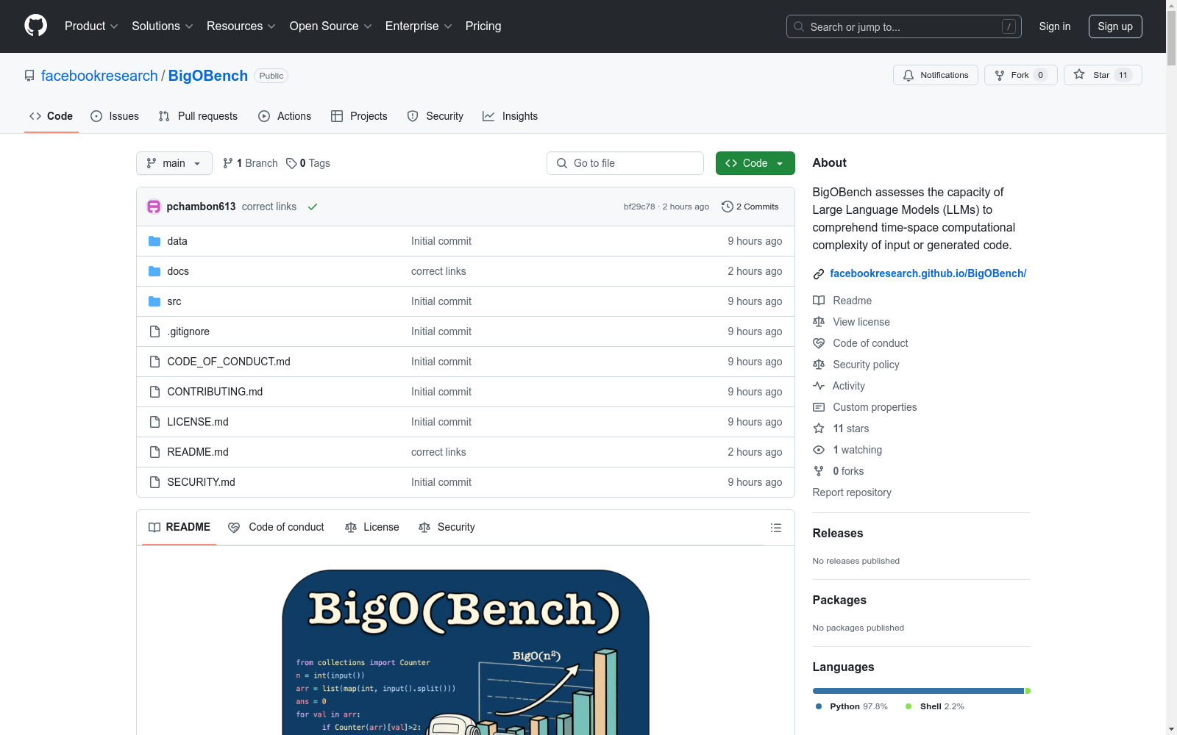Viewport: 1177px width, 735px height.
Task: Select the Code of conduct README tab
Action: tap(277, 528)
